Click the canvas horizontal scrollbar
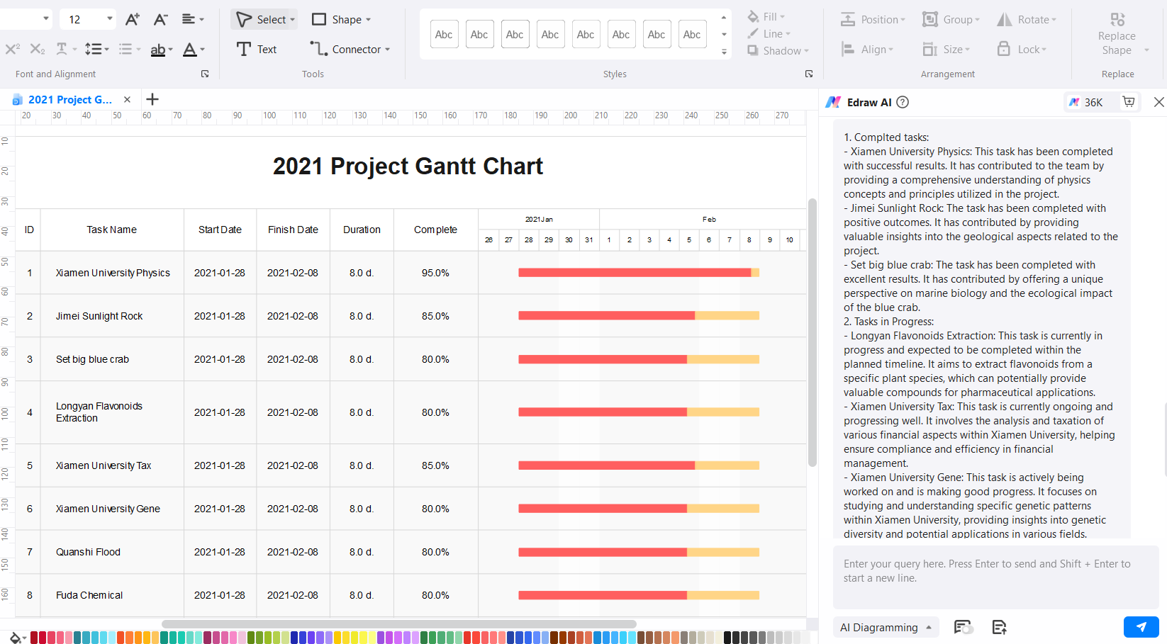 tap(398, 624)
